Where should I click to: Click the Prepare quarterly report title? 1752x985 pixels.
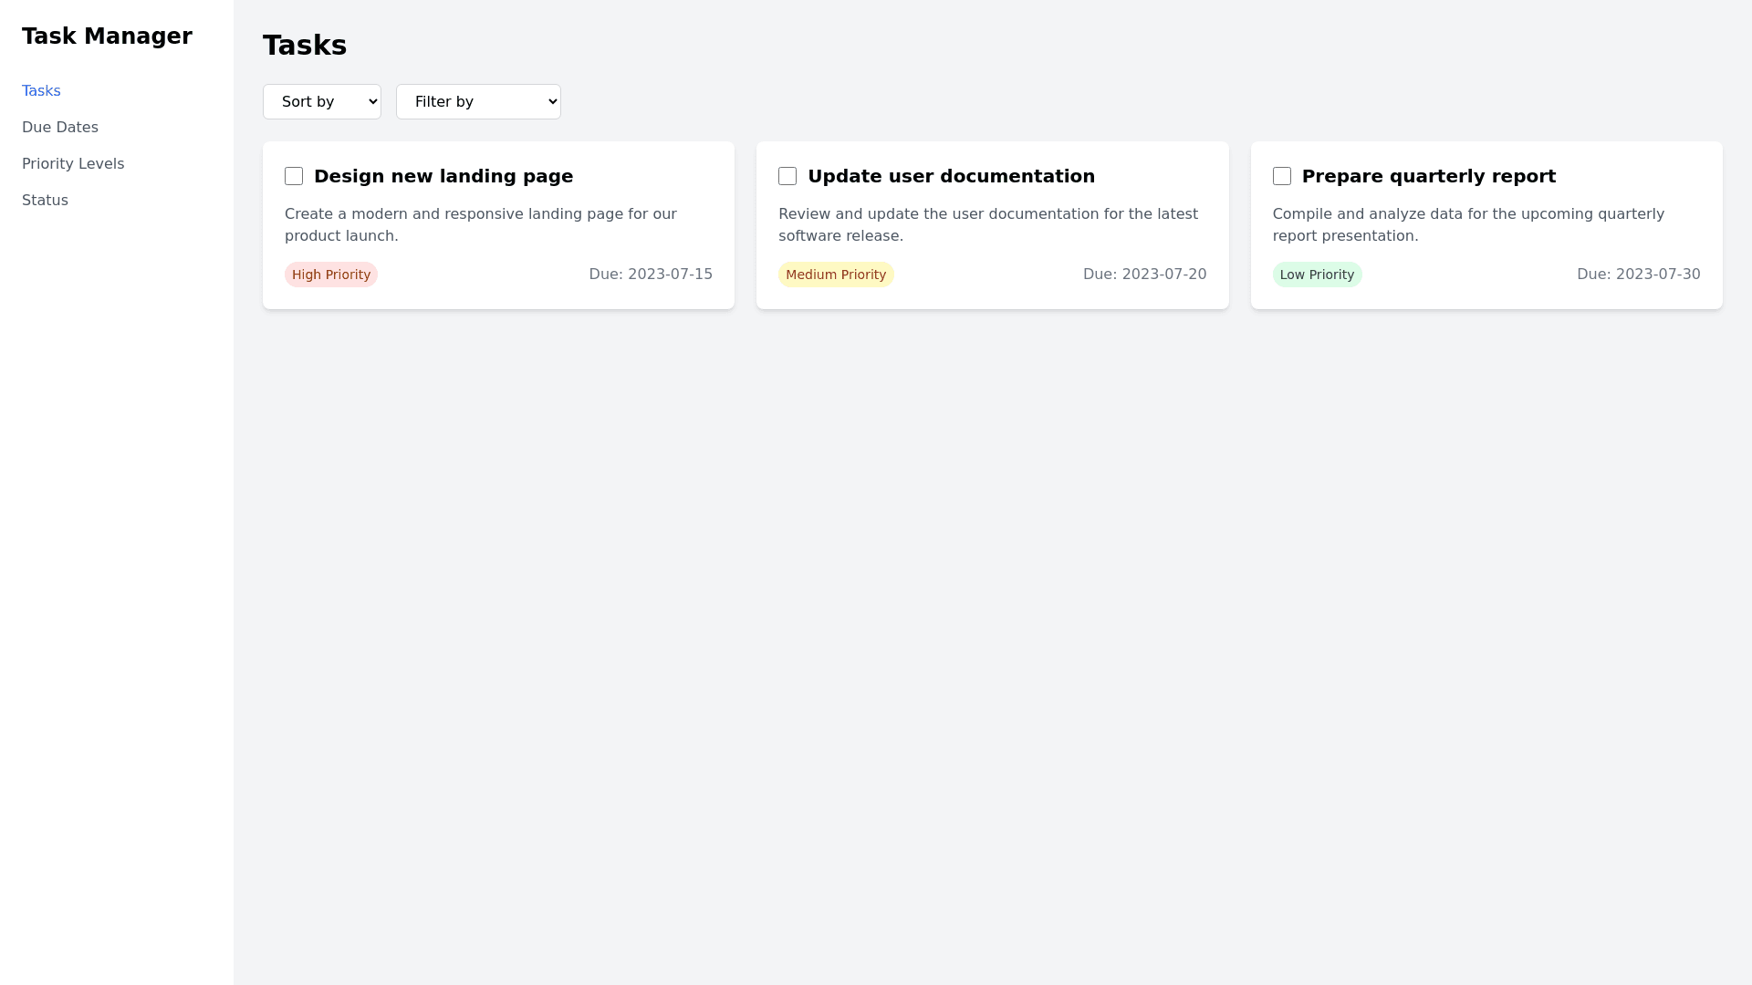pyautogui.click(x=1428, y=176)
